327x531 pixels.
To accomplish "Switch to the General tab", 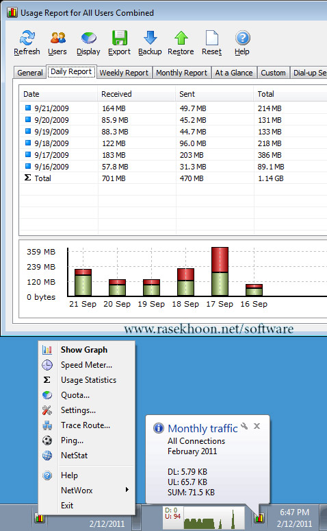I will click(x=29, y=73).
